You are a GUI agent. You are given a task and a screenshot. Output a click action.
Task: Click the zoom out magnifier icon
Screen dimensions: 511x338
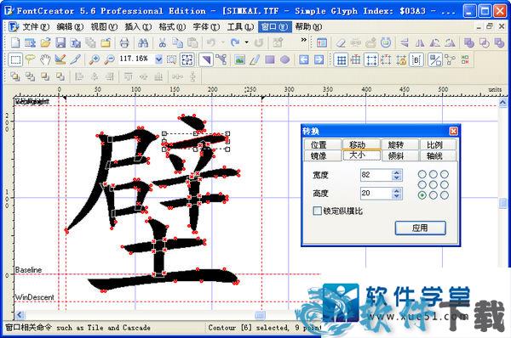[x=110, y=59]
